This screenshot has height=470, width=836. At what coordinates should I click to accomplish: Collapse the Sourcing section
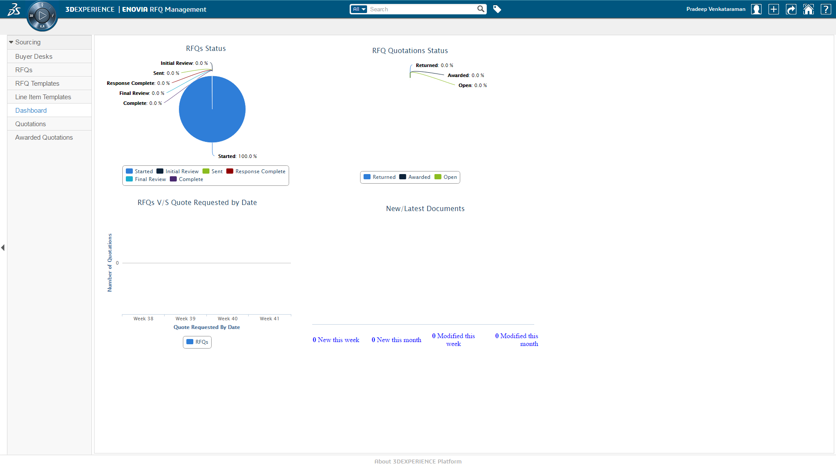click(11, 42)
